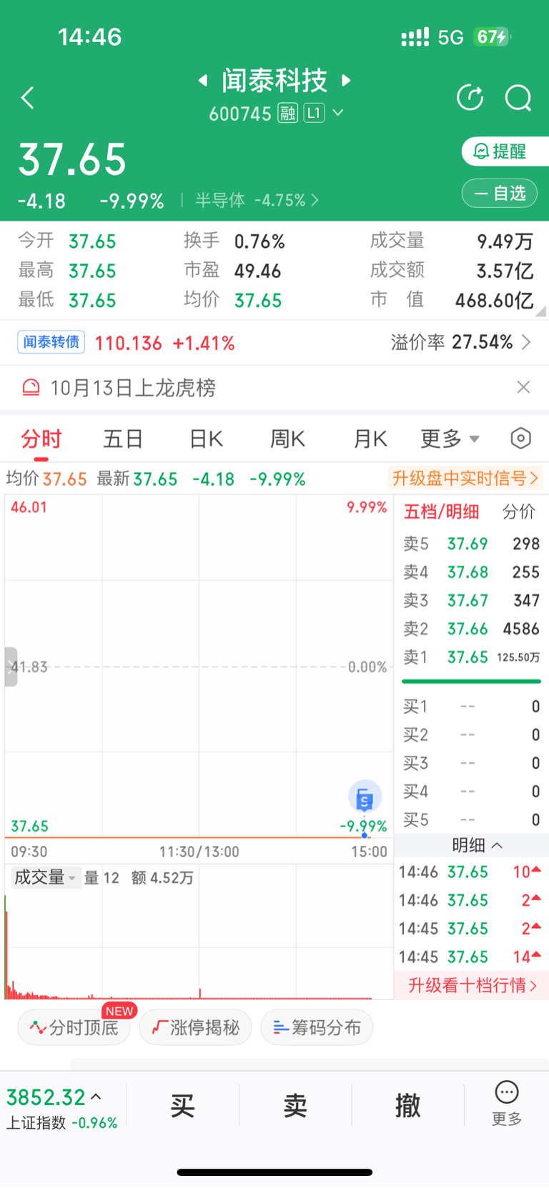
Task: Tap the 买5 bid row
Action: [471, 819]
